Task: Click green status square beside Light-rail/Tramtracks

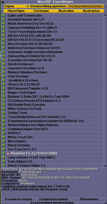Action: point(4,15)
